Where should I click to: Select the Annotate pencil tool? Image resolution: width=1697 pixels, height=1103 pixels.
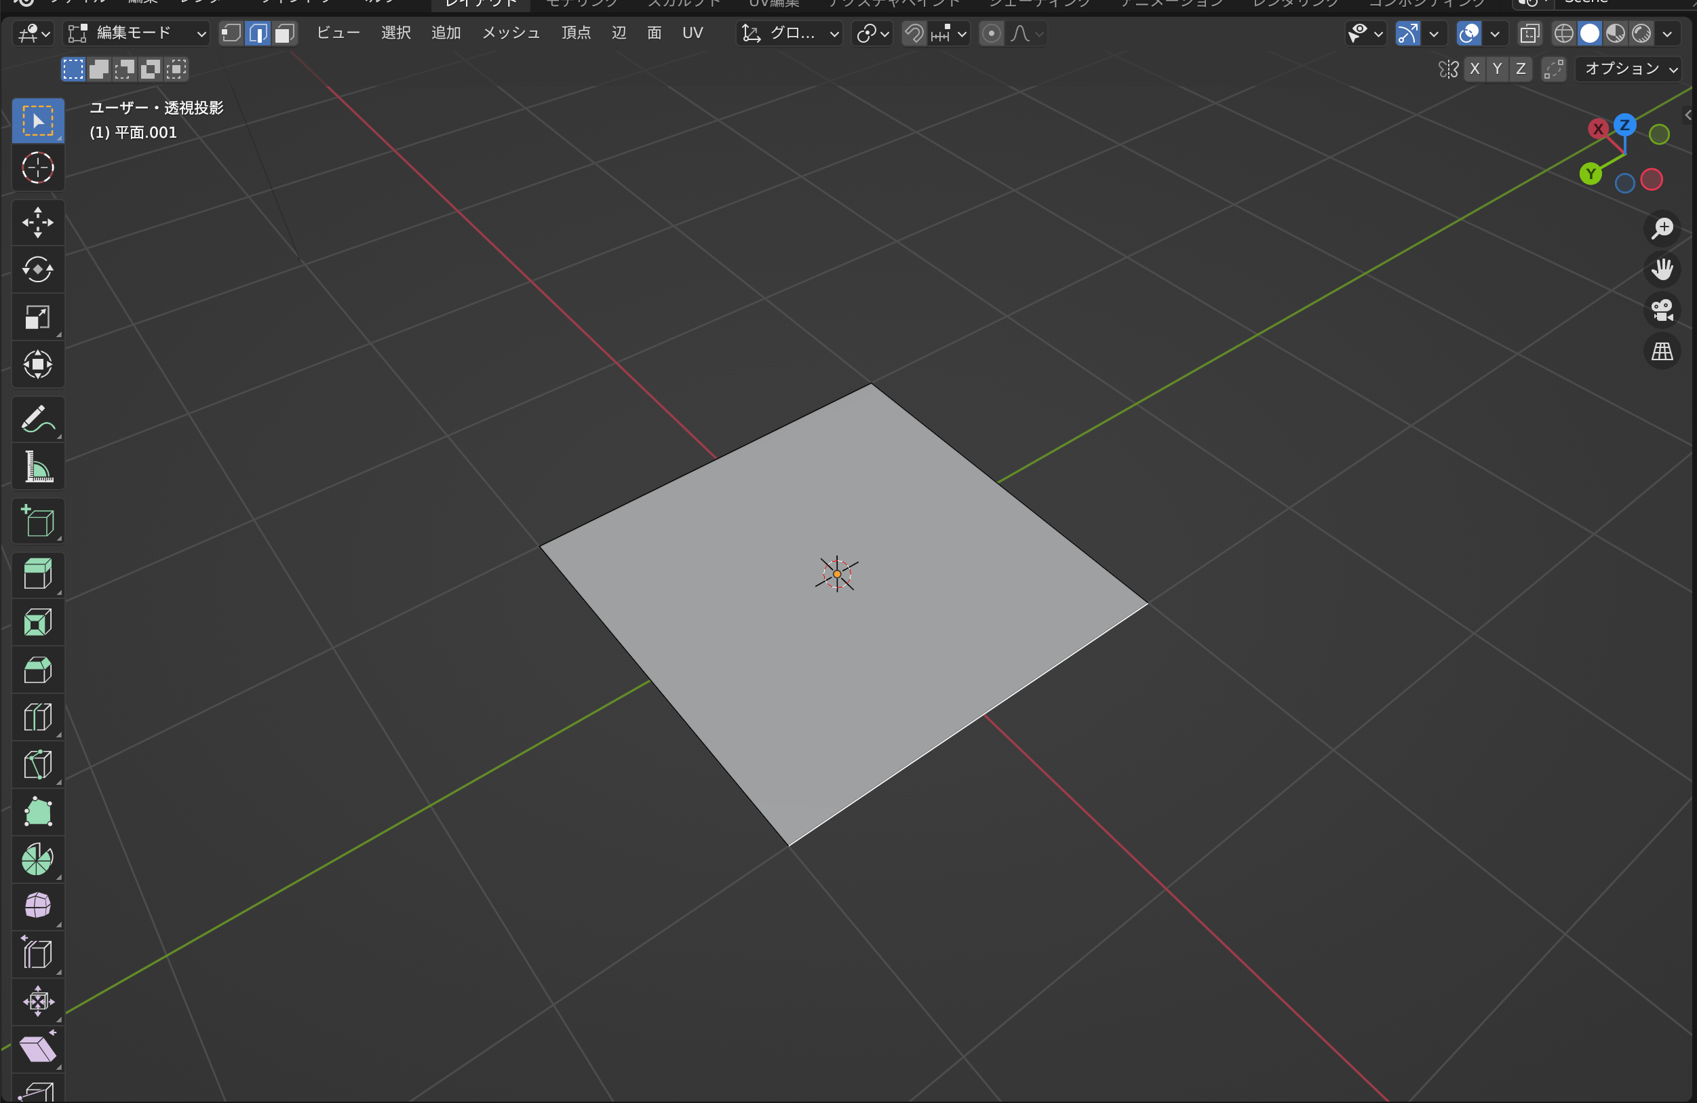pos(38,419)
